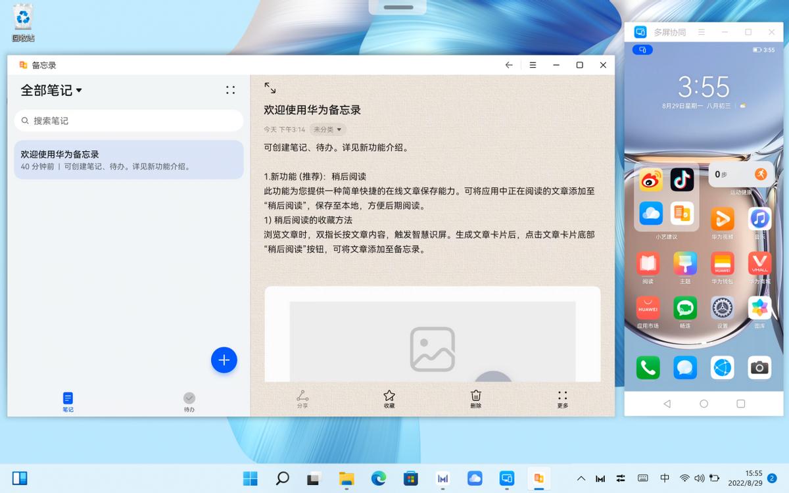Screen dimensions: 789x493
Task: Click the 搜索笔记 search field
Action: 129,120
